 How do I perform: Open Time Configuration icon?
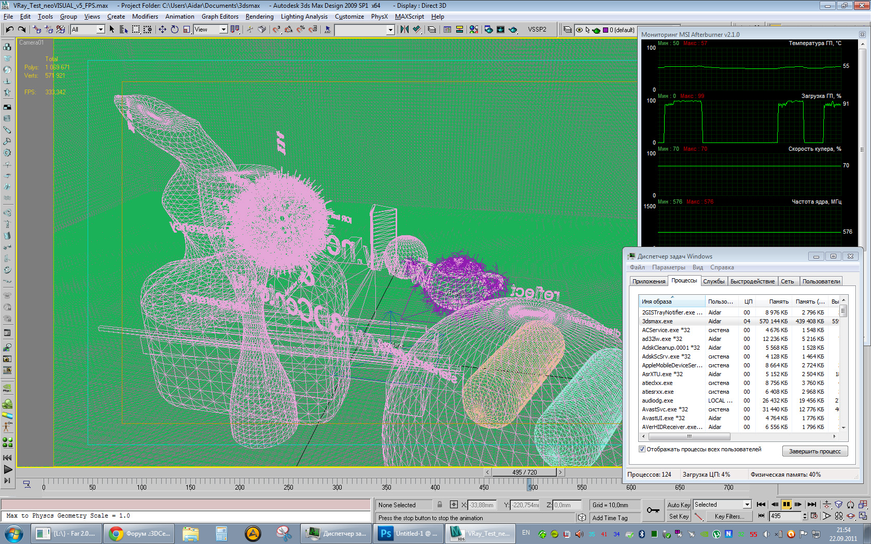coord(814,516)
